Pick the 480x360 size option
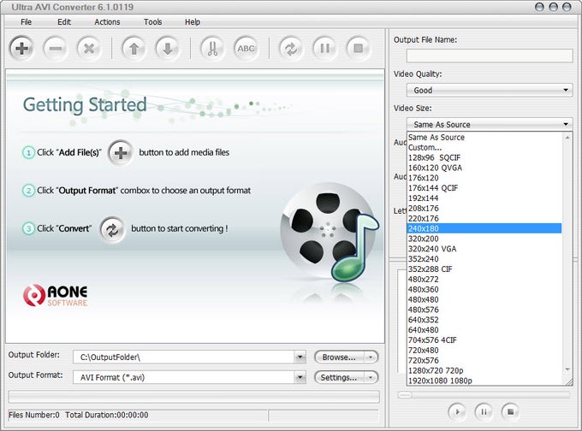 [x=484, y=289]
